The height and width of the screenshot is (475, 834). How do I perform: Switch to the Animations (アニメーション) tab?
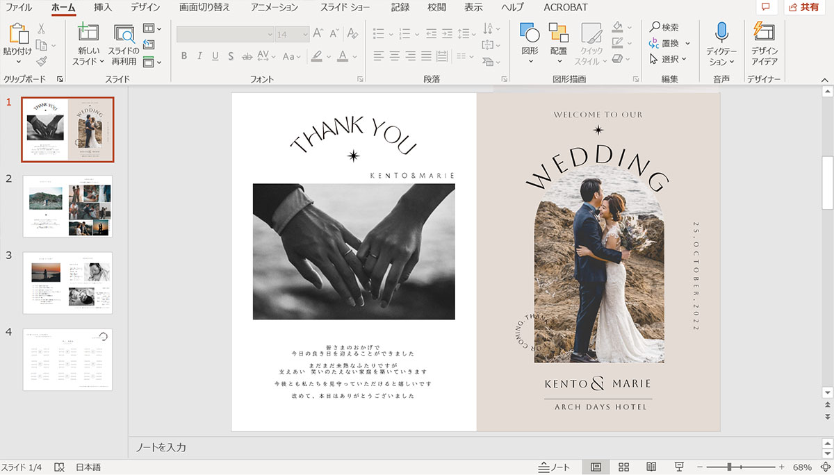pyautogui.click(x=274, y=8)
